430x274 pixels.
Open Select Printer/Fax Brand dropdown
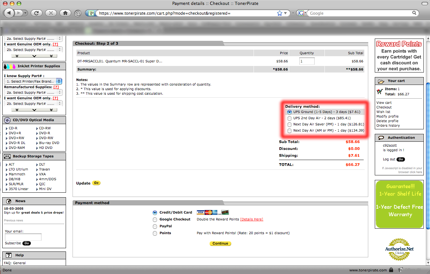click(x=33, y=81)
